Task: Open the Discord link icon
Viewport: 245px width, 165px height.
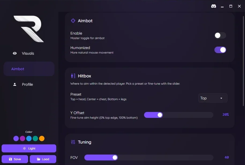Action: tap(214, 6)
